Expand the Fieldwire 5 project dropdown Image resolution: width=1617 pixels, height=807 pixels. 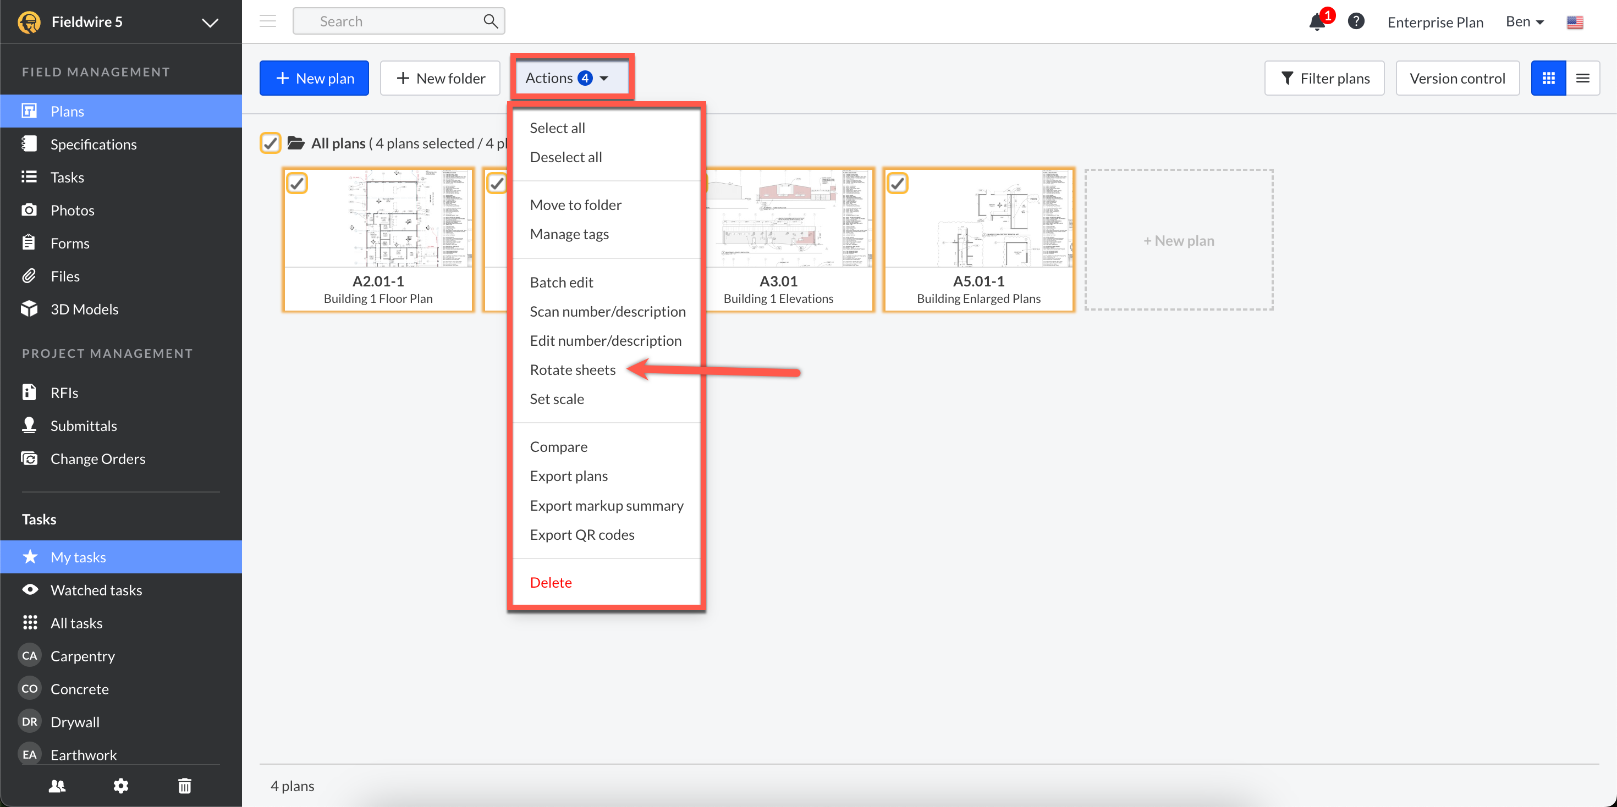(x=210, y=23)
